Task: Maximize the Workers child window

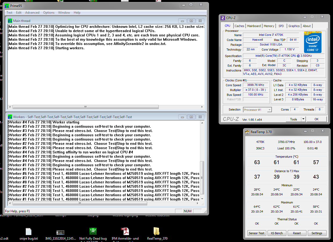Action: (191, 117)
